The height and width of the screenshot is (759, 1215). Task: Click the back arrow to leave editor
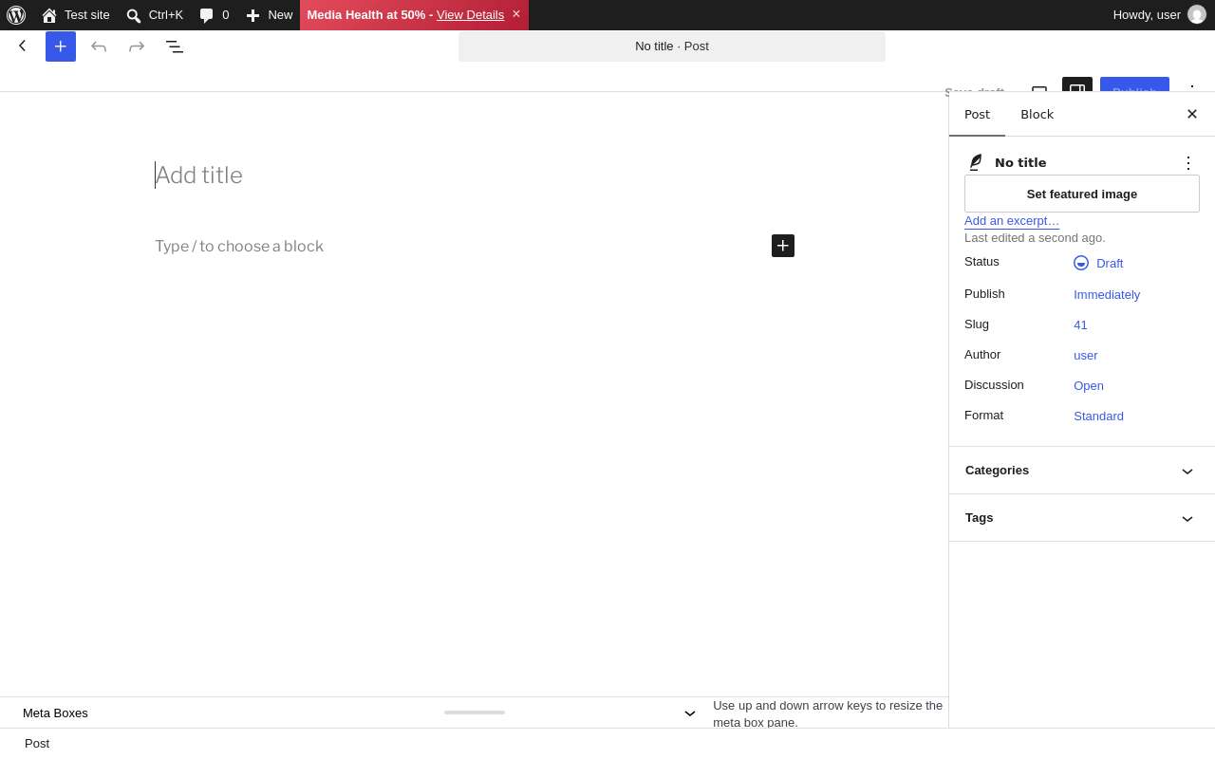click(23, 46)
